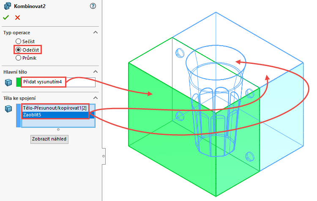Click the blue swatch beside the bodies list

point(19,116)
